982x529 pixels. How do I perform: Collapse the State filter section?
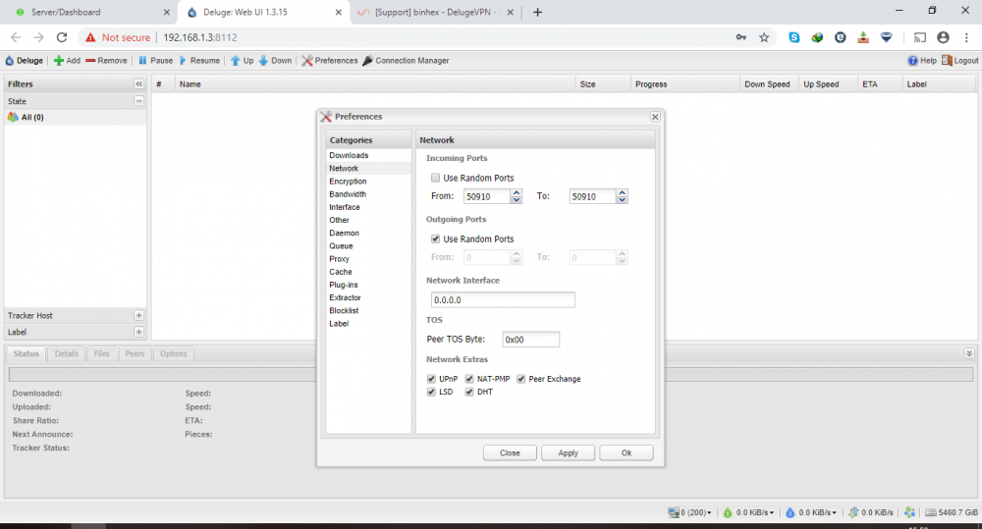coord(139,101)
